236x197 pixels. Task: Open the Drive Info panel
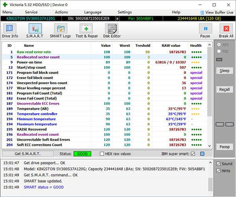pyautogui.click(x=10, y=29)
